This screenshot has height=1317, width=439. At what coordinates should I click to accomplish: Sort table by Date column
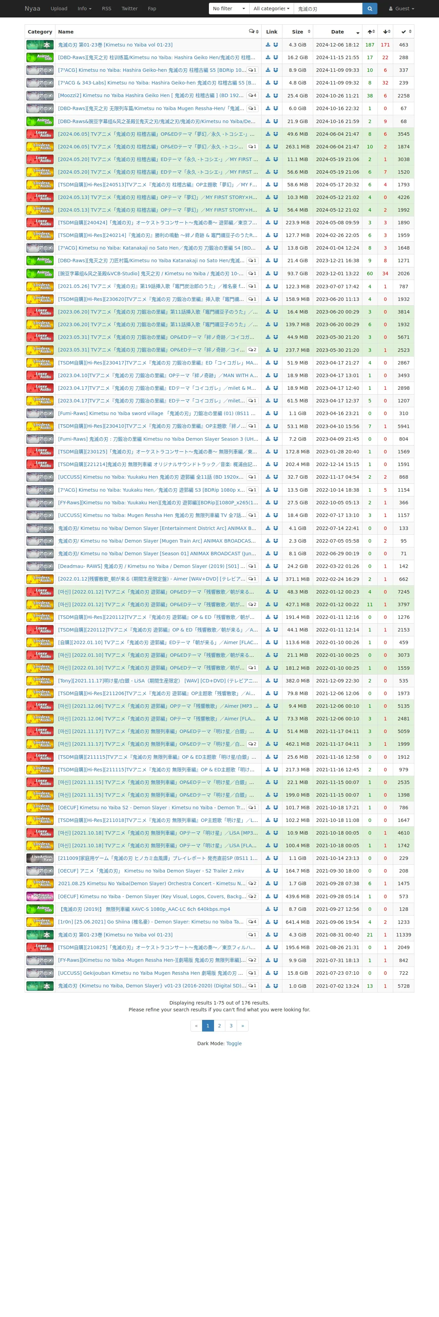(338, 32)
